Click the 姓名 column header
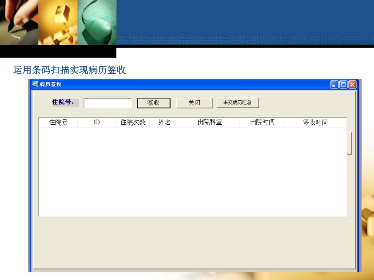 click(x=165, y=122)
